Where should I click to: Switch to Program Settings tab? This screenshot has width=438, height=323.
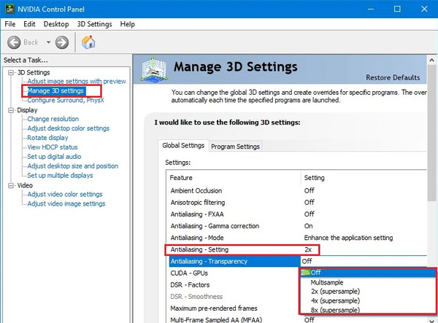(235, 147)
